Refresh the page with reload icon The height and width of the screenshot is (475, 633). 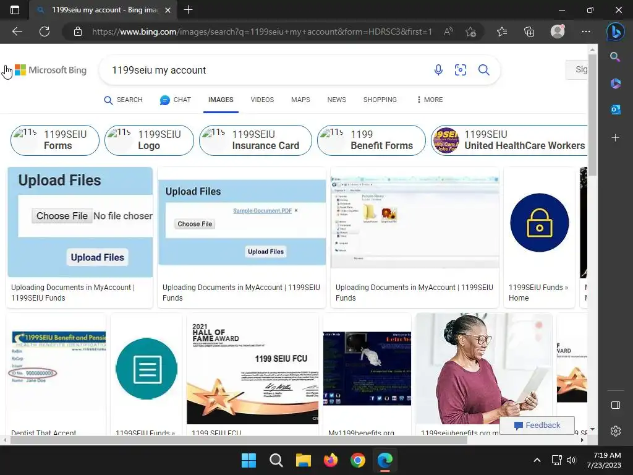45,32
